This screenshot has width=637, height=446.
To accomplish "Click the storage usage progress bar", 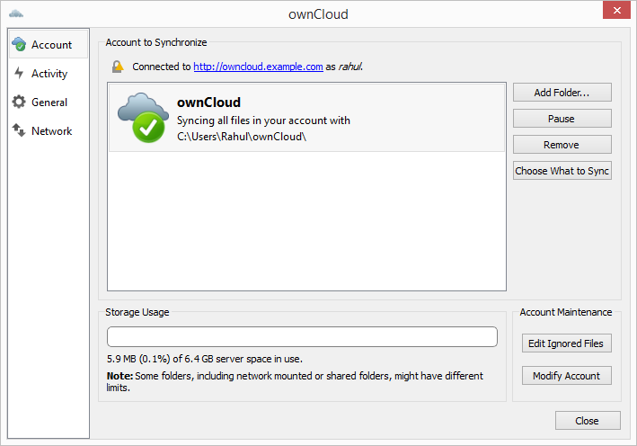I will point(302,337).
